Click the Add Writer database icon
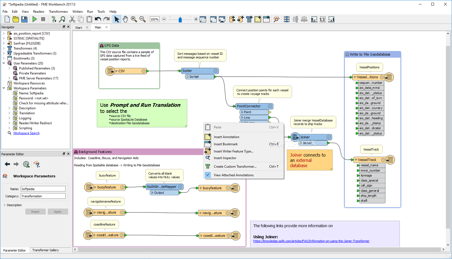 241,19
